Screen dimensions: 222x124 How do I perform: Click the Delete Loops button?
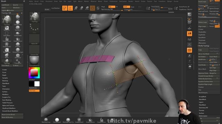tap(203, 22)
